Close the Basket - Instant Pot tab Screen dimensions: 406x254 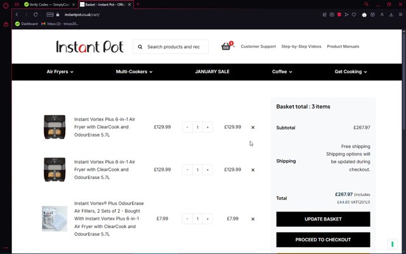[129, 4]
